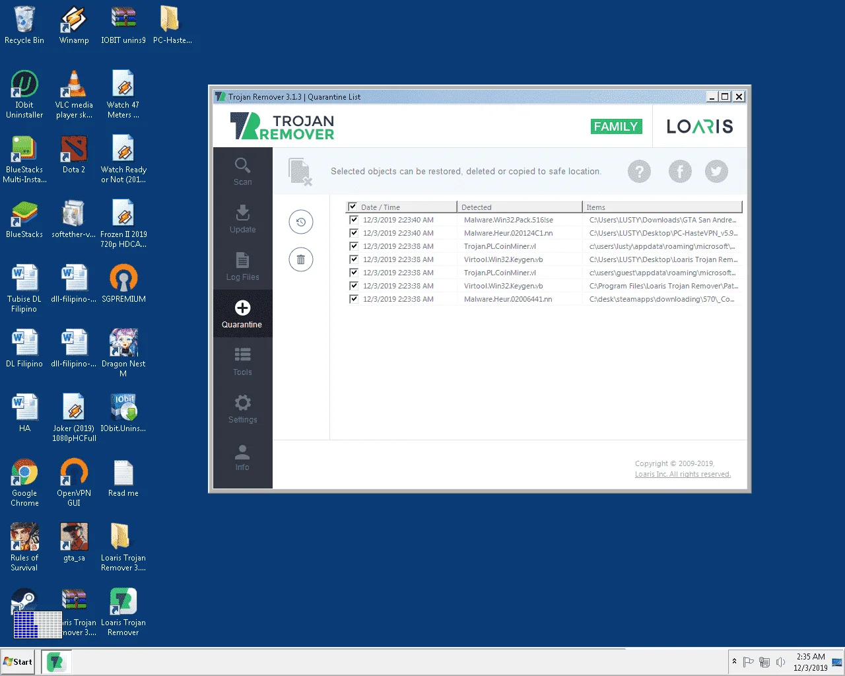Open Settings in Trojan Remover sidebar
This screenshot has height=676, width=845.
242,409
